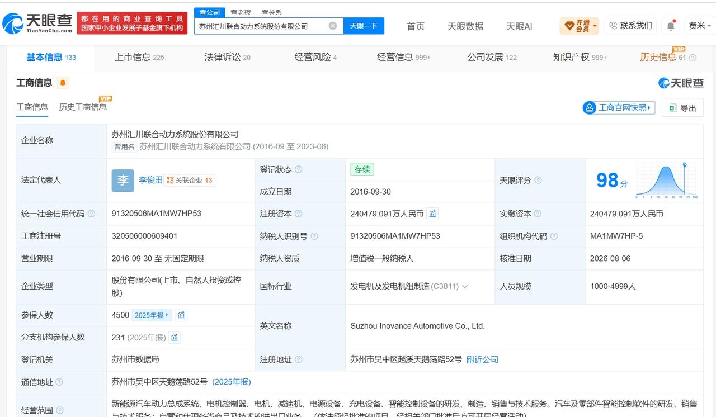Clear the search box with the X icon
716x417 pixels.
click(333, 26)
